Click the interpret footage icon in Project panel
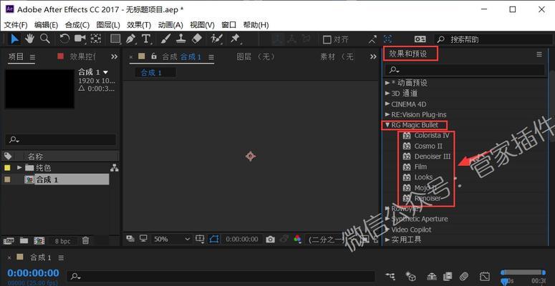 click(x=9, y=241)
